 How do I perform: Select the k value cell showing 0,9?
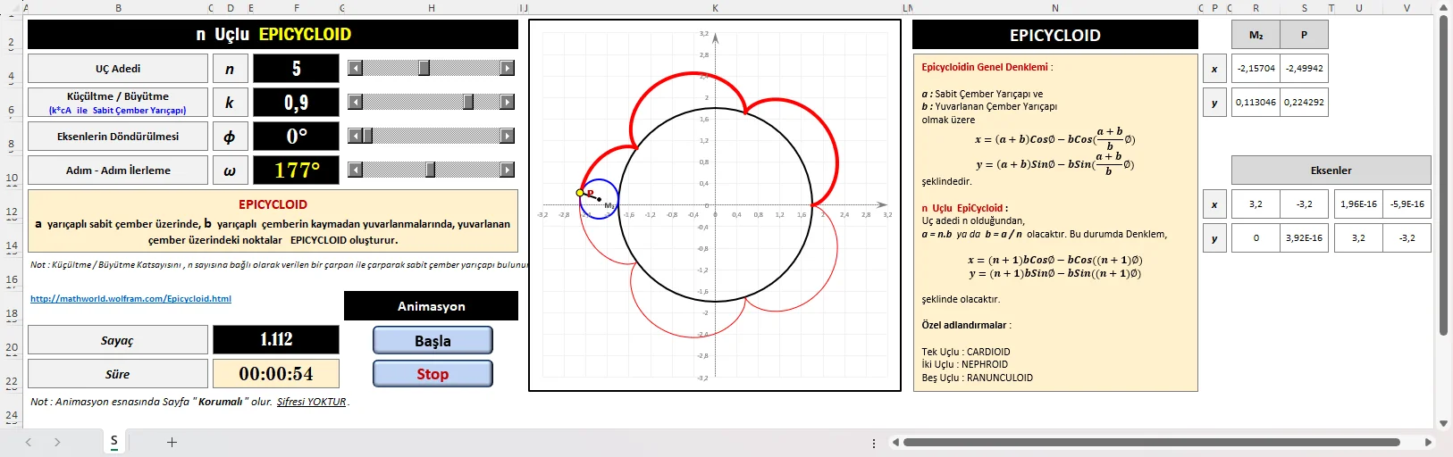[297, 103]
